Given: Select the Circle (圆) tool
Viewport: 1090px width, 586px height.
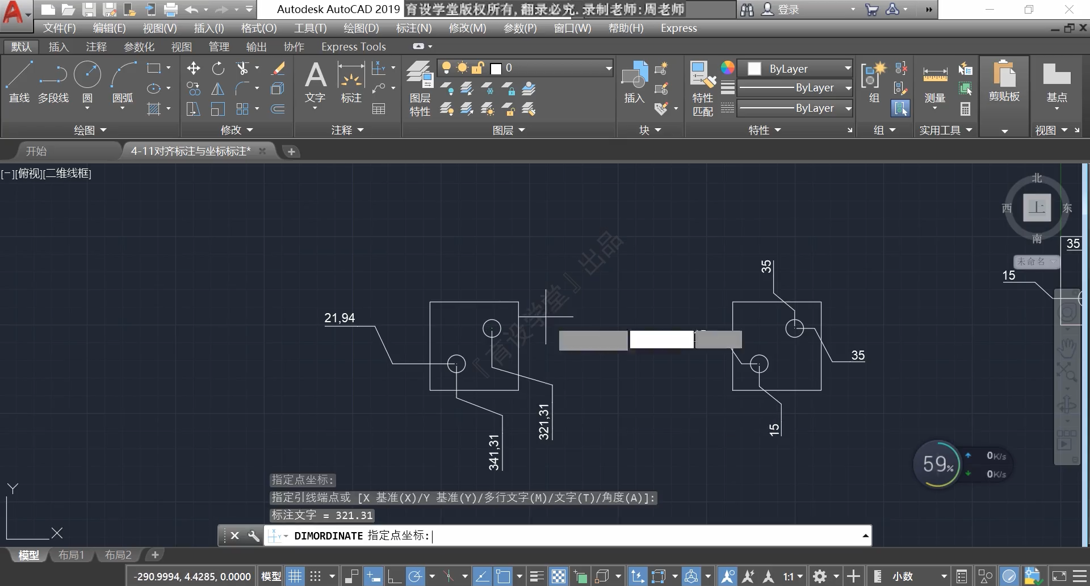Looking at the screenshot, I should click(87, 82).
